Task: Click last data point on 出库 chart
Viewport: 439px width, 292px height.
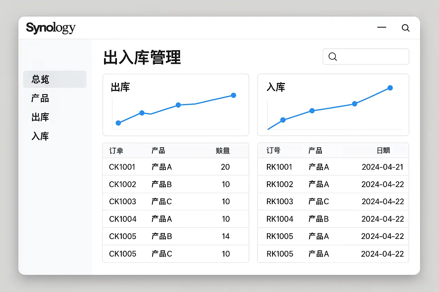Action: pos(234,95)
